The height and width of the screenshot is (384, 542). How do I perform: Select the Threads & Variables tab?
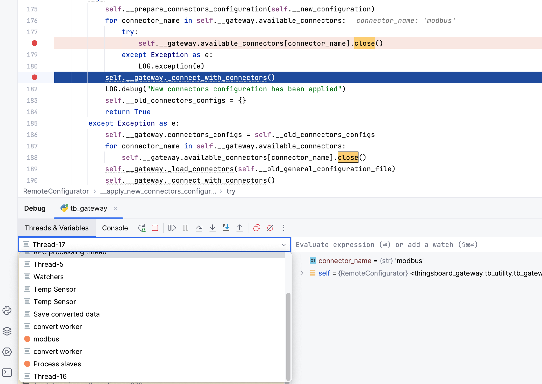click(57, 228)
